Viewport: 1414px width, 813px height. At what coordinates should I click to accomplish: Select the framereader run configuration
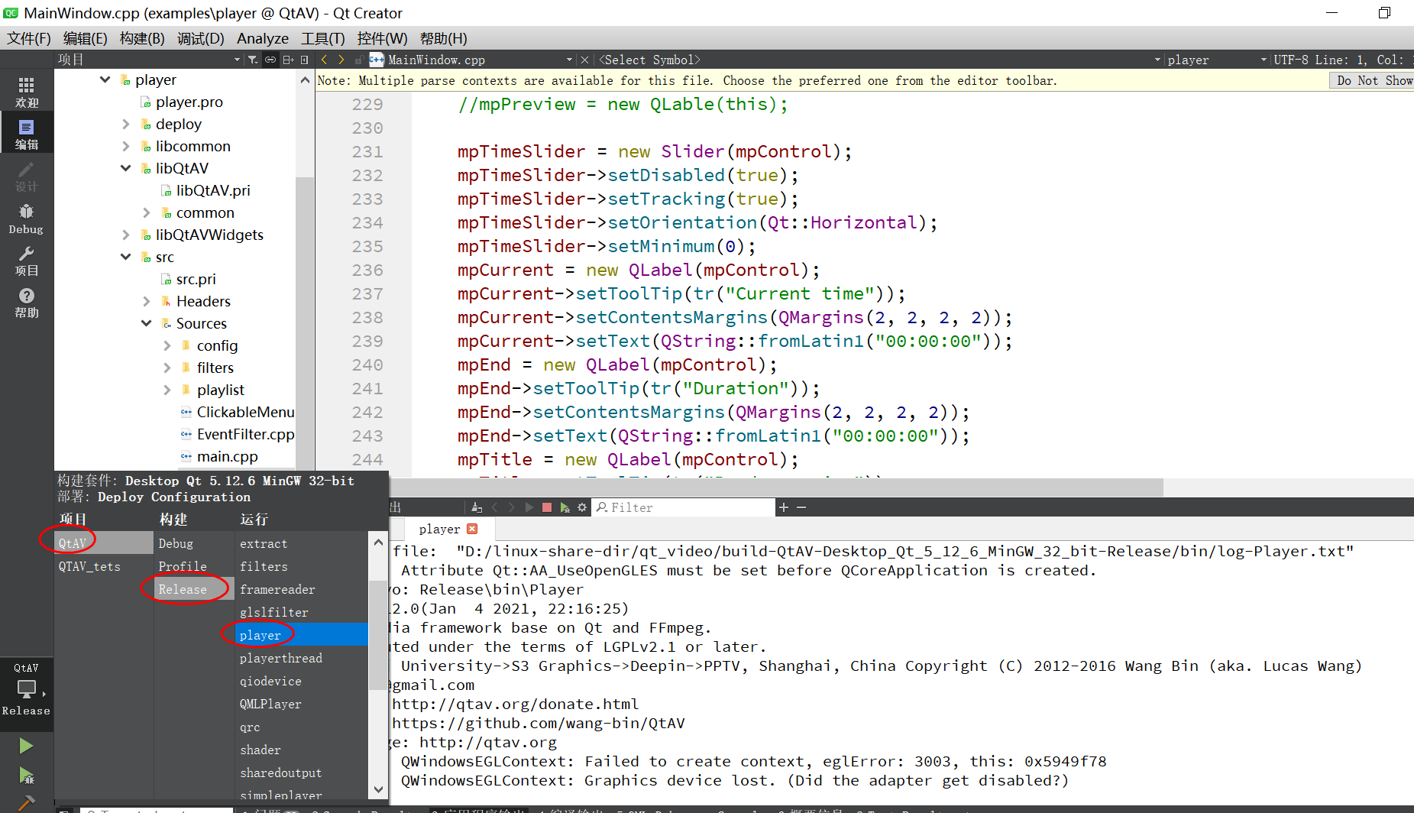(x=302, y=589)
